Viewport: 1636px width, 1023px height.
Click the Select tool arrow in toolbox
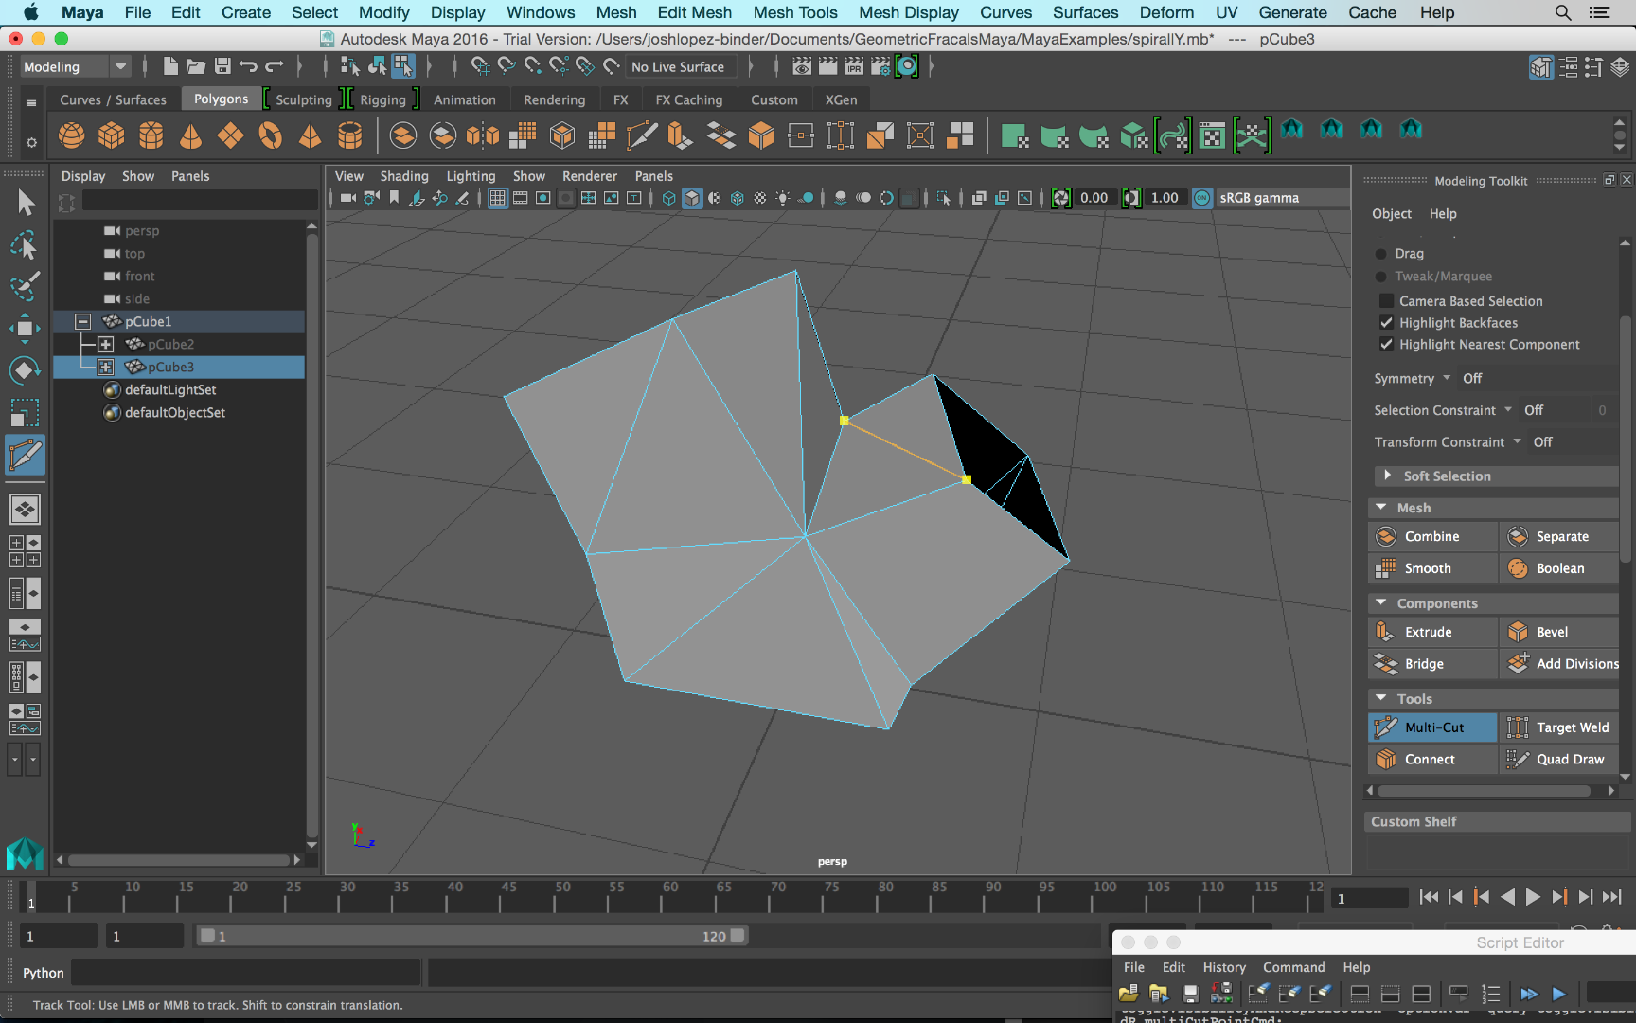[25, 202]
